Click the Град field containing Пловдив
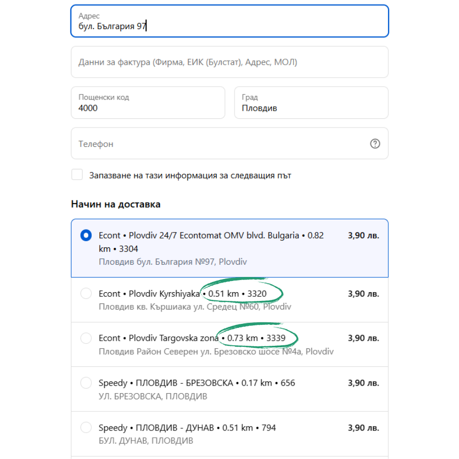 pyautogui.click(x=311, y=103)
